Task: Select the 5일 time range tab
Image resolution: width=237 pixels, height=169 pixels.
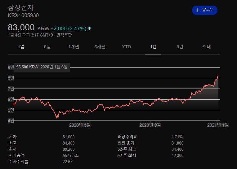Action: 47,47
